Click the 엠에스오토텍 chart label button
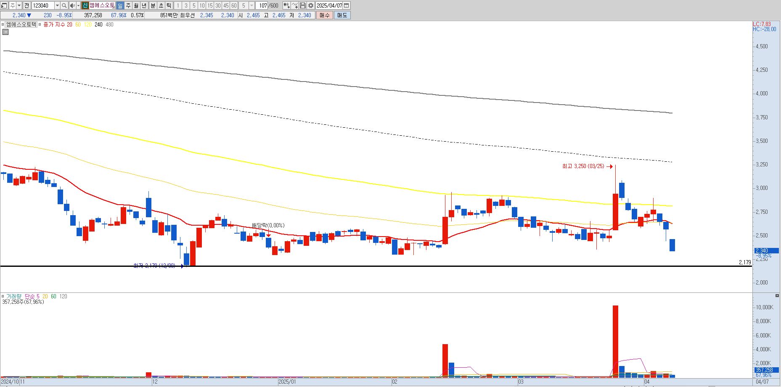The width and height of the screenshot is (781, 387). (21, 25)
